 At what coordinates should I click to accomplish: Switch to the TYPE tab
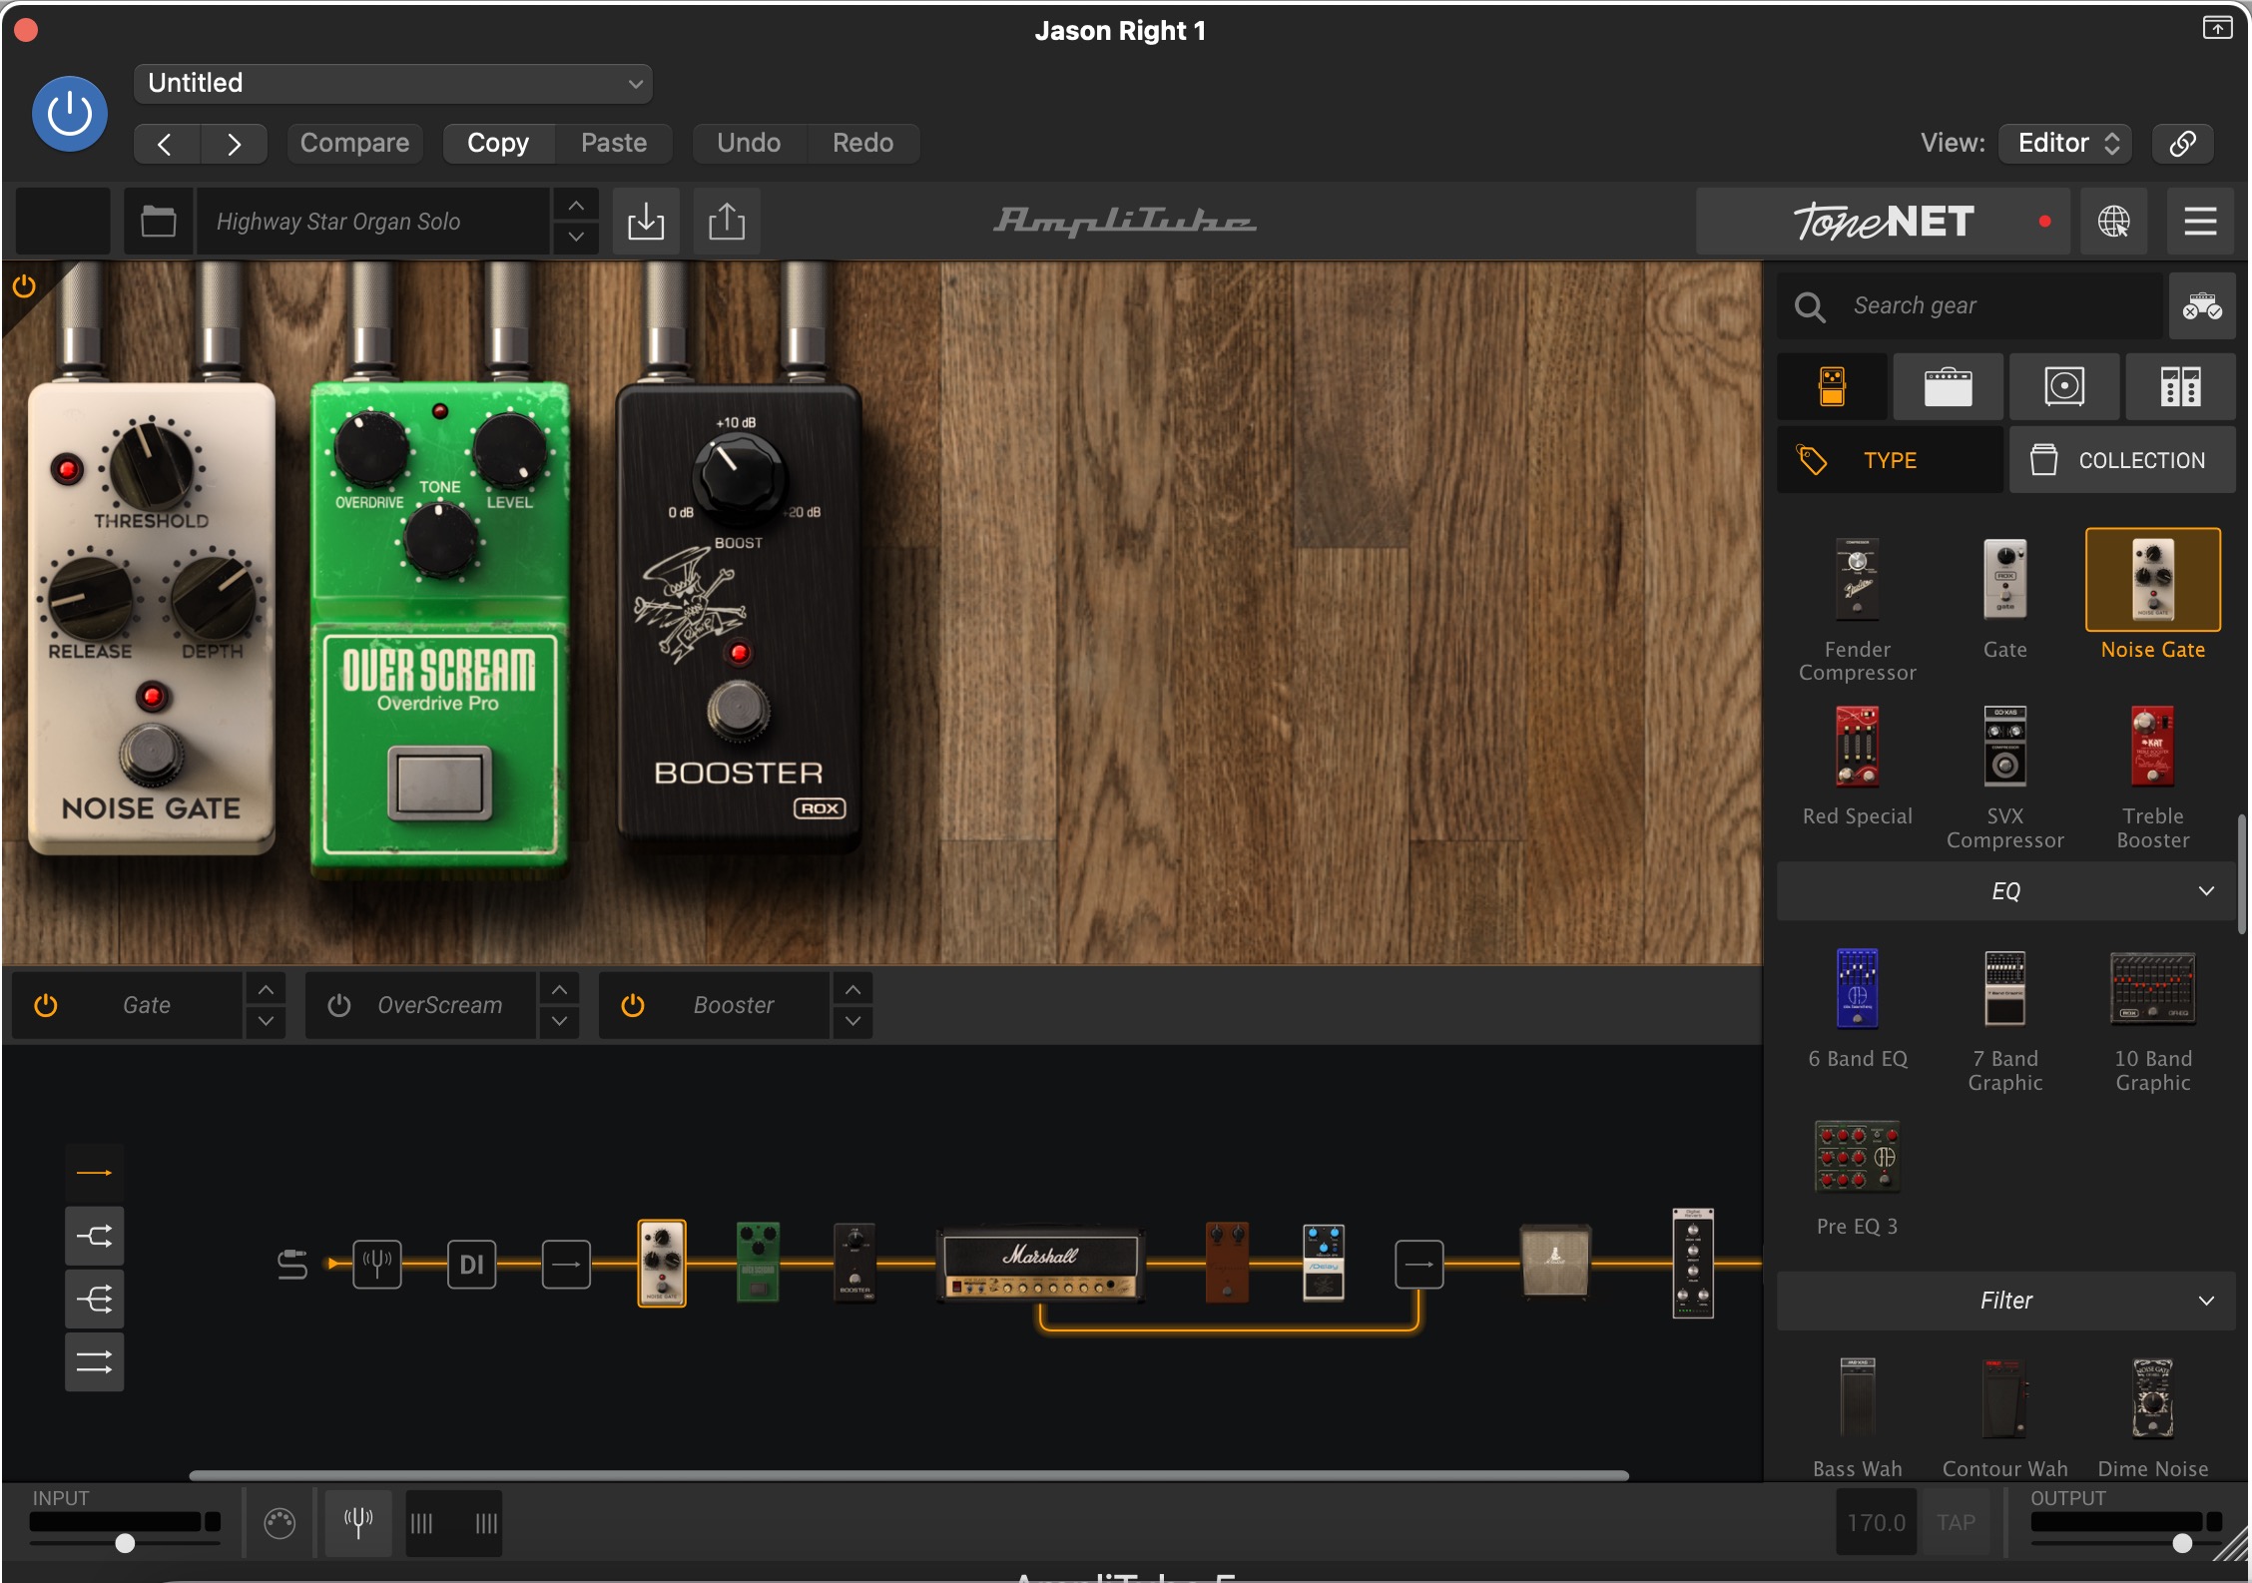point(1890,460)
